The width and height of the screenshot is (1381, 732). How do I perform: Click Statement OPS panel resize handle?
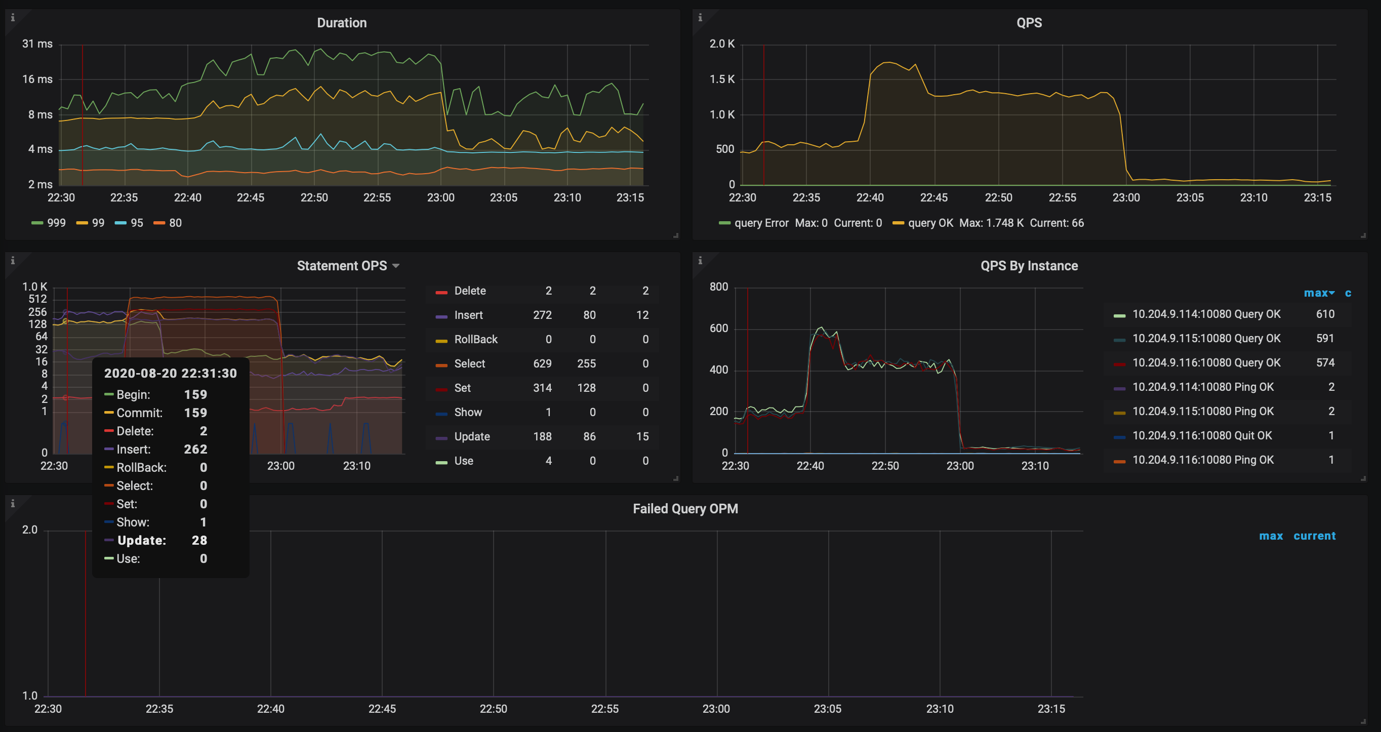pyautogui.click(x=676, y=478)
